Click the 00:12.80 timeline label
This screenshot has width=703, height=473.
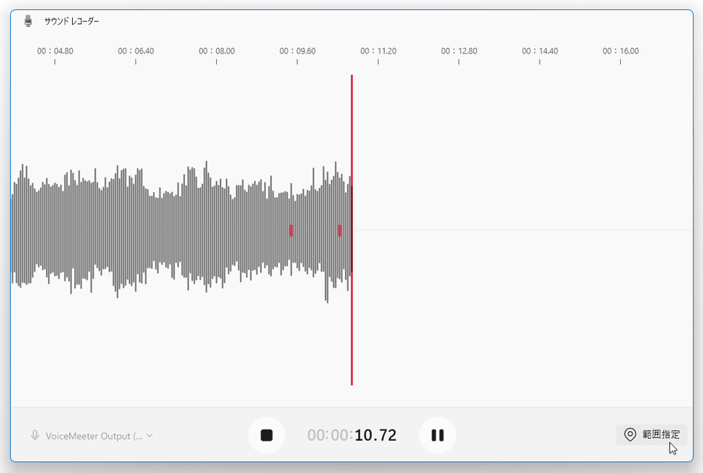(x=459, y=51)
